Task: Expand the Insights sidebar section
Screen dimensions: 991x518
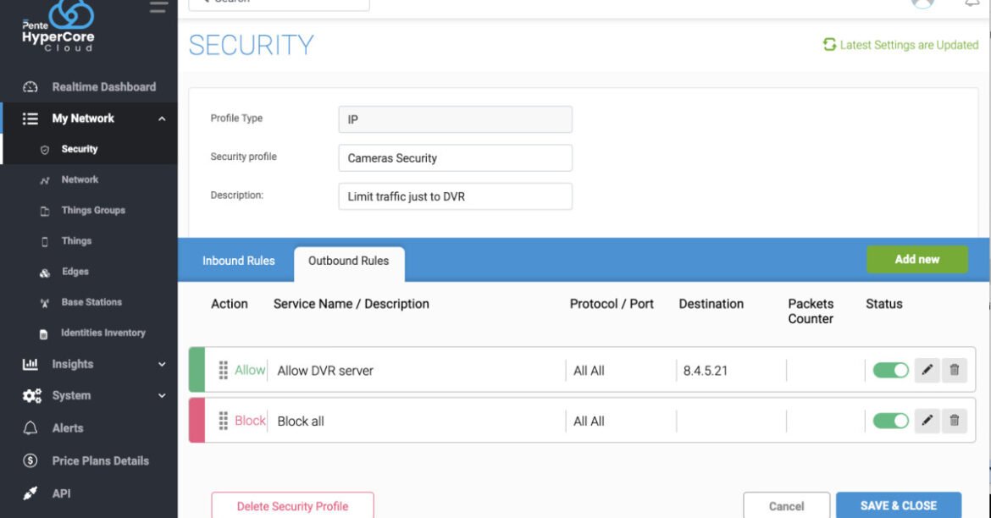Action: click(x=162, y=364)
